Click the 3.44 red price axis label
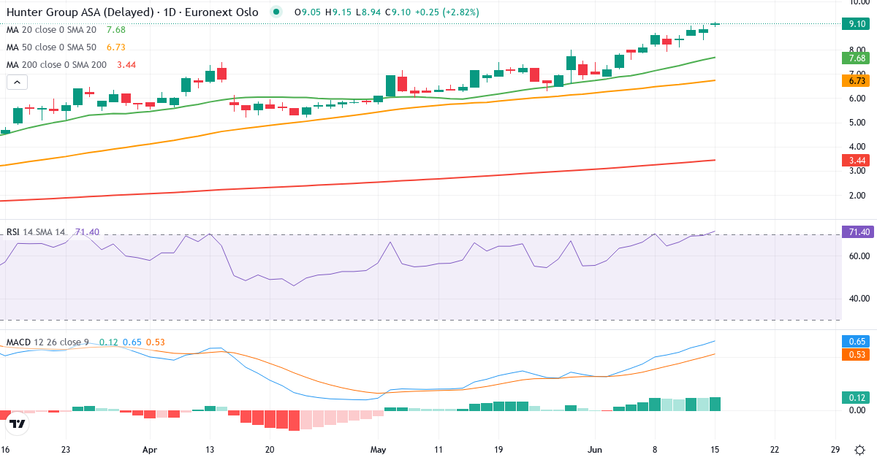The height and width of the screenshot is (460, 877). coord(857,160)
